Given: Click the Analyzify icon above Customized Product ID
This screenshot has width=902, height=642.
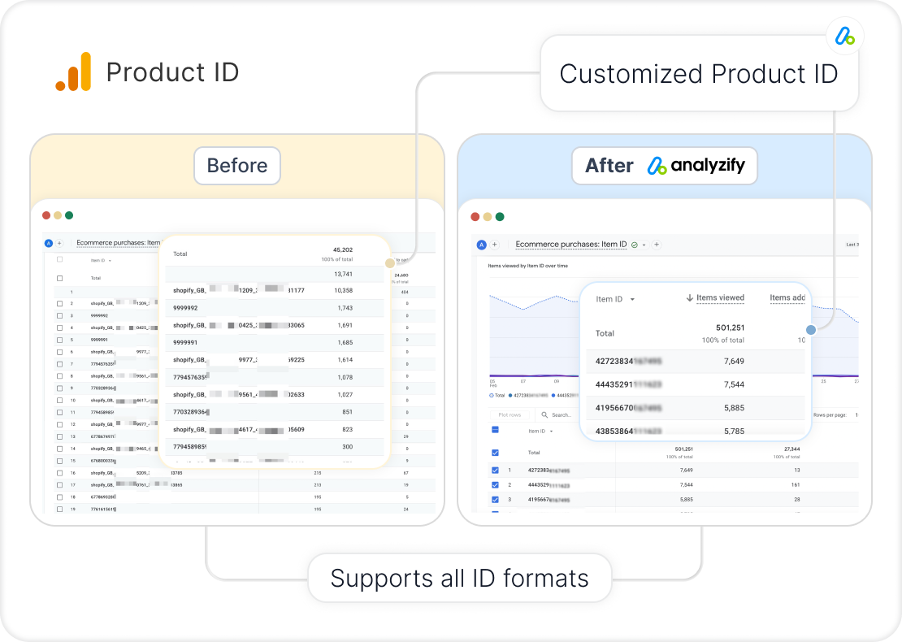Looking at the screenshot, I should tap(844, 37).
